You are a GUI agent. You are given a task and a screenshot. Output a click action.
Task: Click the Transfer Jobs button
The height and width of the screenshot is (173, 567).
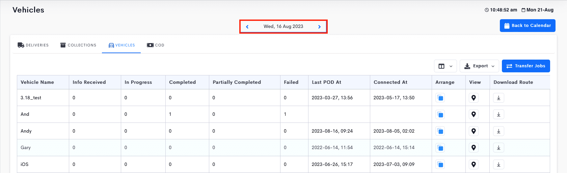[x=526, y=66]
